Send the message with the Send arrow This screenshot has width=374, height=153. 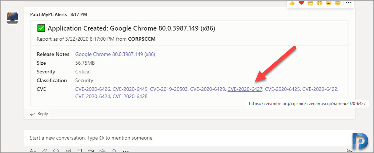click(349, 151)
